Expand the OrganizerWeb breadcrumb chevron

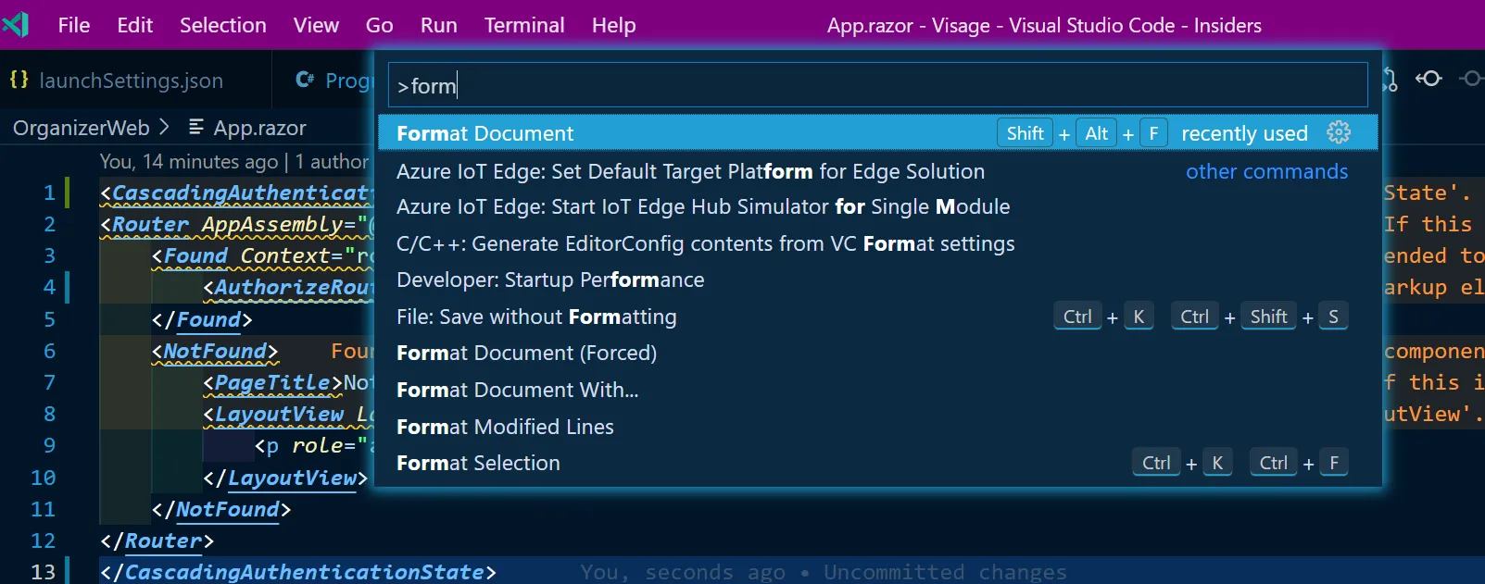point(164,127)
